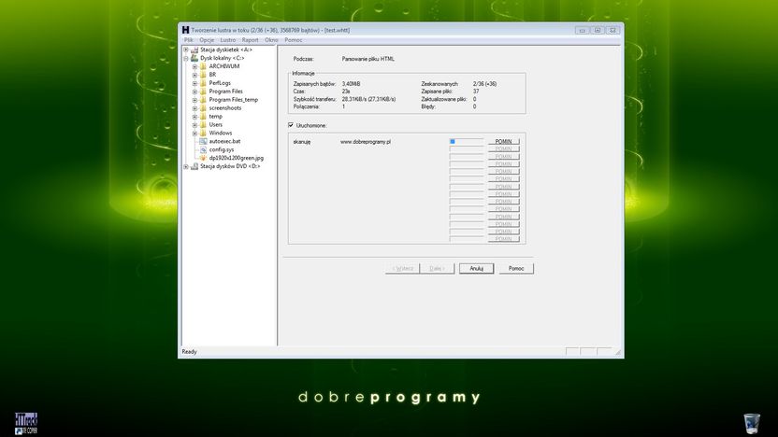The height and width of the screenshot is (437, 778).
Task: Toggle the Uruchomione checkbox
Action: click(x=291, y=125)
